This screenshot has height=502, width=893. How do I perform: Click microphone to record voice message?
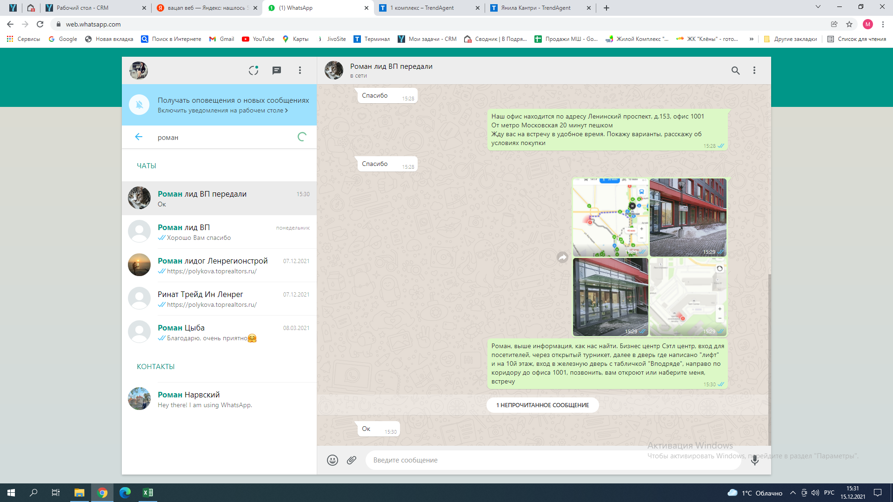(755, 460)
